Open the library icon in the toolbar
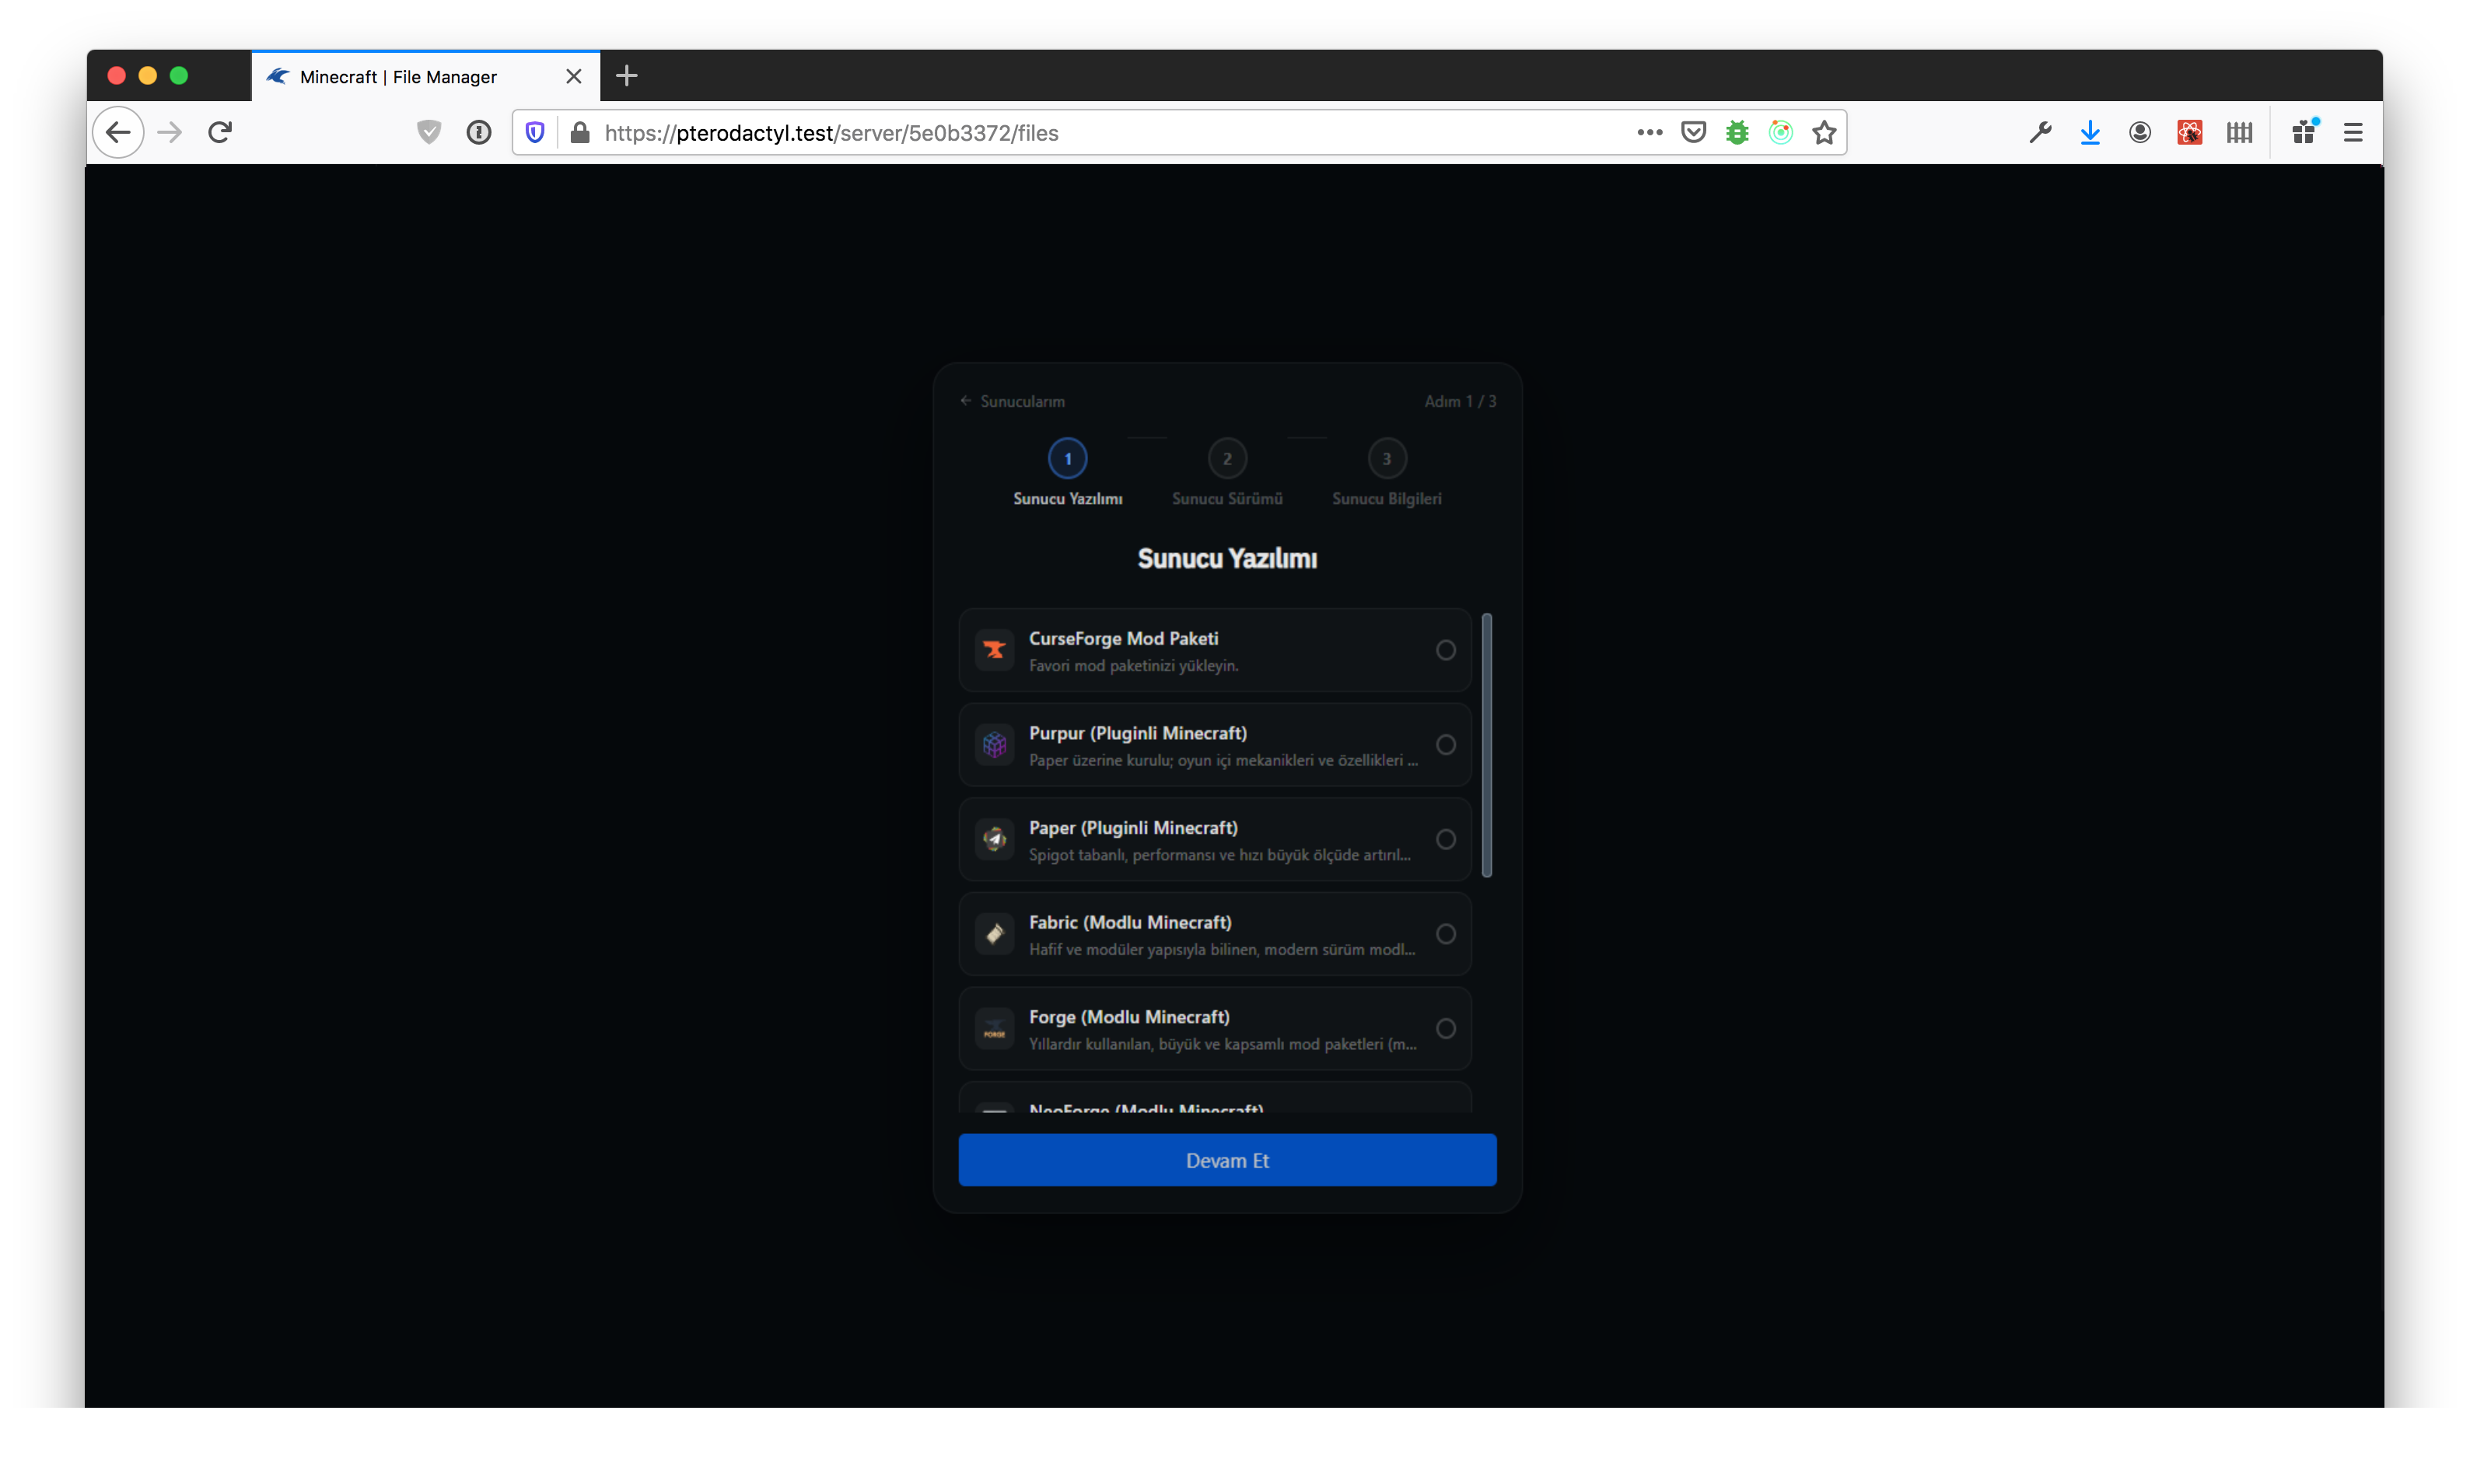This screenshot has width=2470, height=1484. click(x=2239, y=132)
